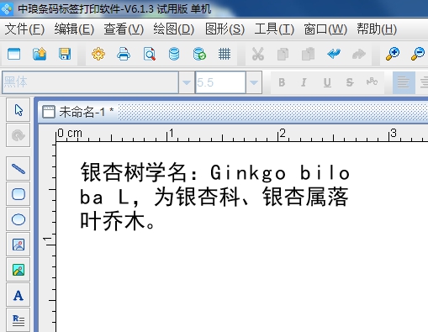Toggle bold formatting button

(x=282, y=82)
